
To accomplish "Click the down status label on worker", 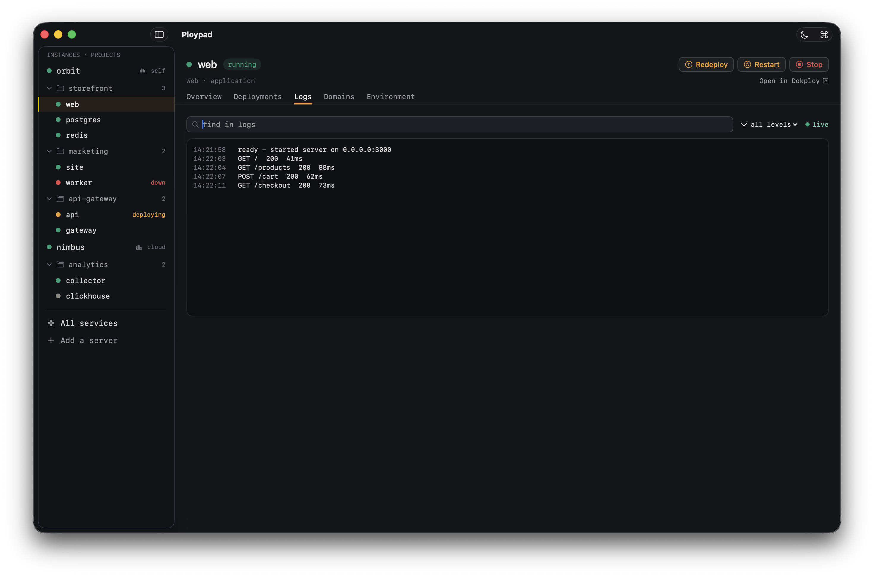I will coord(158,183).
